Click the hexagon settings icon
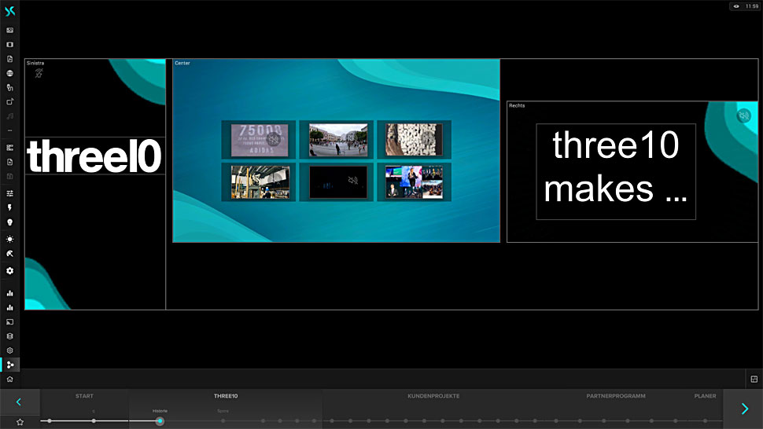Viewport: 763px width, 429px height. point(9,350)
